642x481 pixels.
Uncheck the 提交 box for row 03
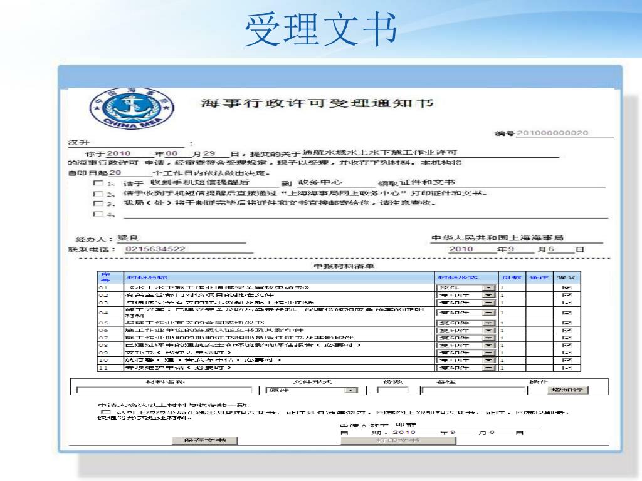pos(567,303)
